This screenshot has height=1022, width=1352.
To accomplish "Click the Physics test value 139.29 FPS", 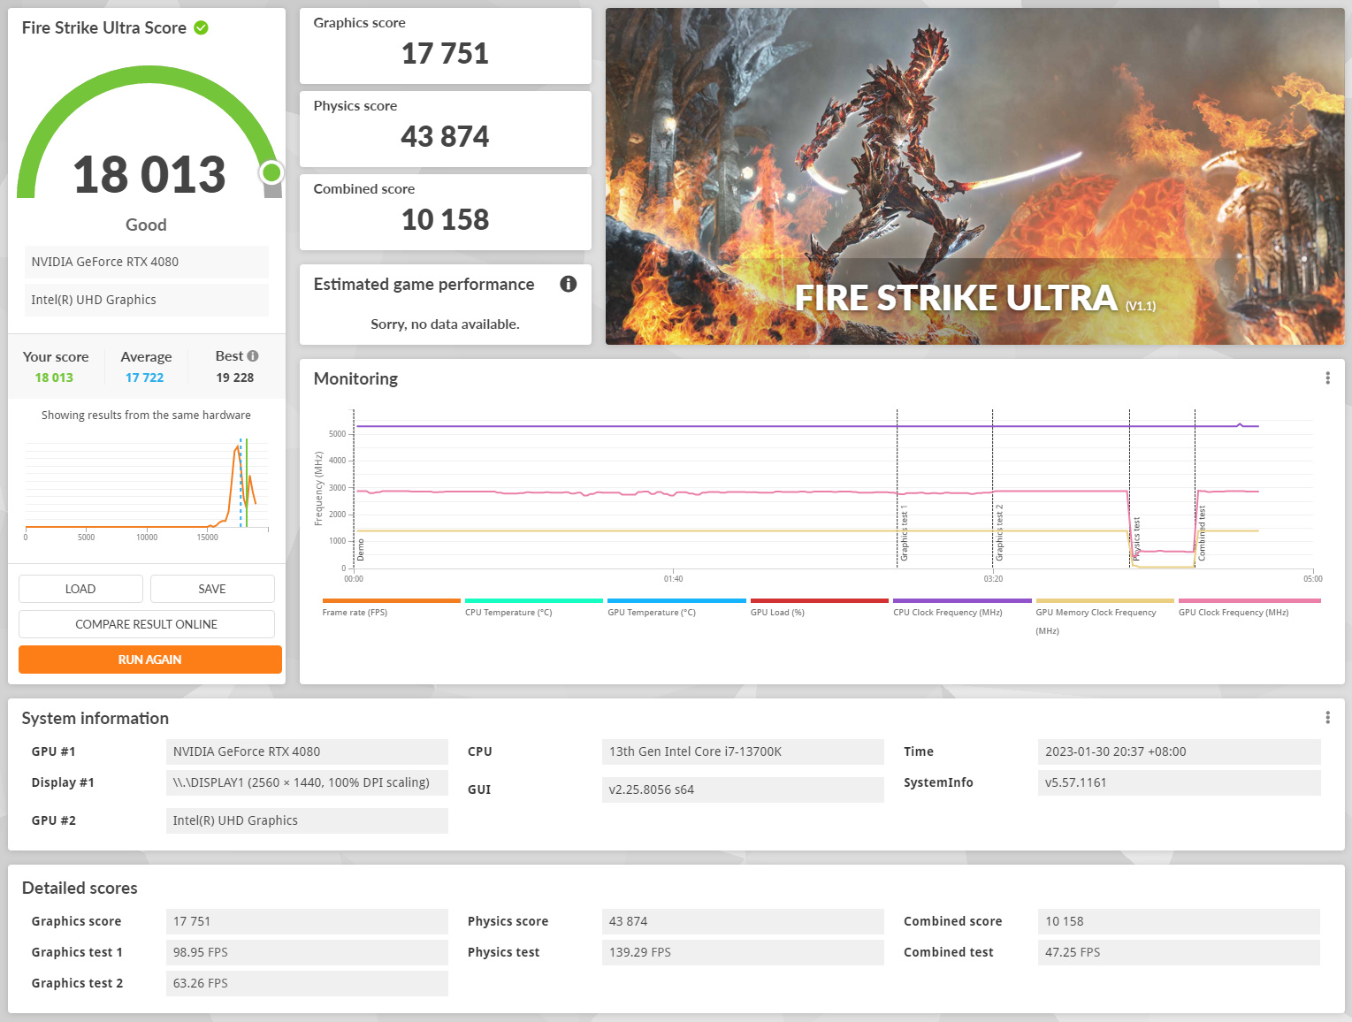I will point(743,952).
